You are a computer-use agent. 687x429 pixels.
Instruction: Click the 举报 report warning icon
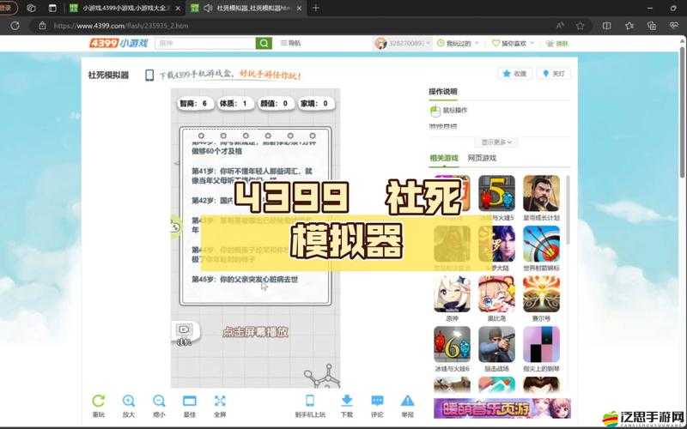pyautogui.click(x=407, y=401)
